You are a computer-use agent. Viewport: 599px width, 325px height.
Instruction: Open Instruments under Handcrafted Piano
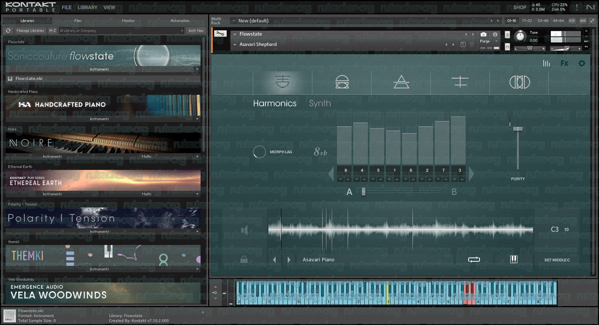(x=99, y=119)
